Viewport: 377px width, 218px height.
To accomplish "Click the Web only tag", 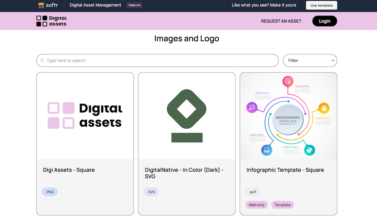I will pos(257,205).
